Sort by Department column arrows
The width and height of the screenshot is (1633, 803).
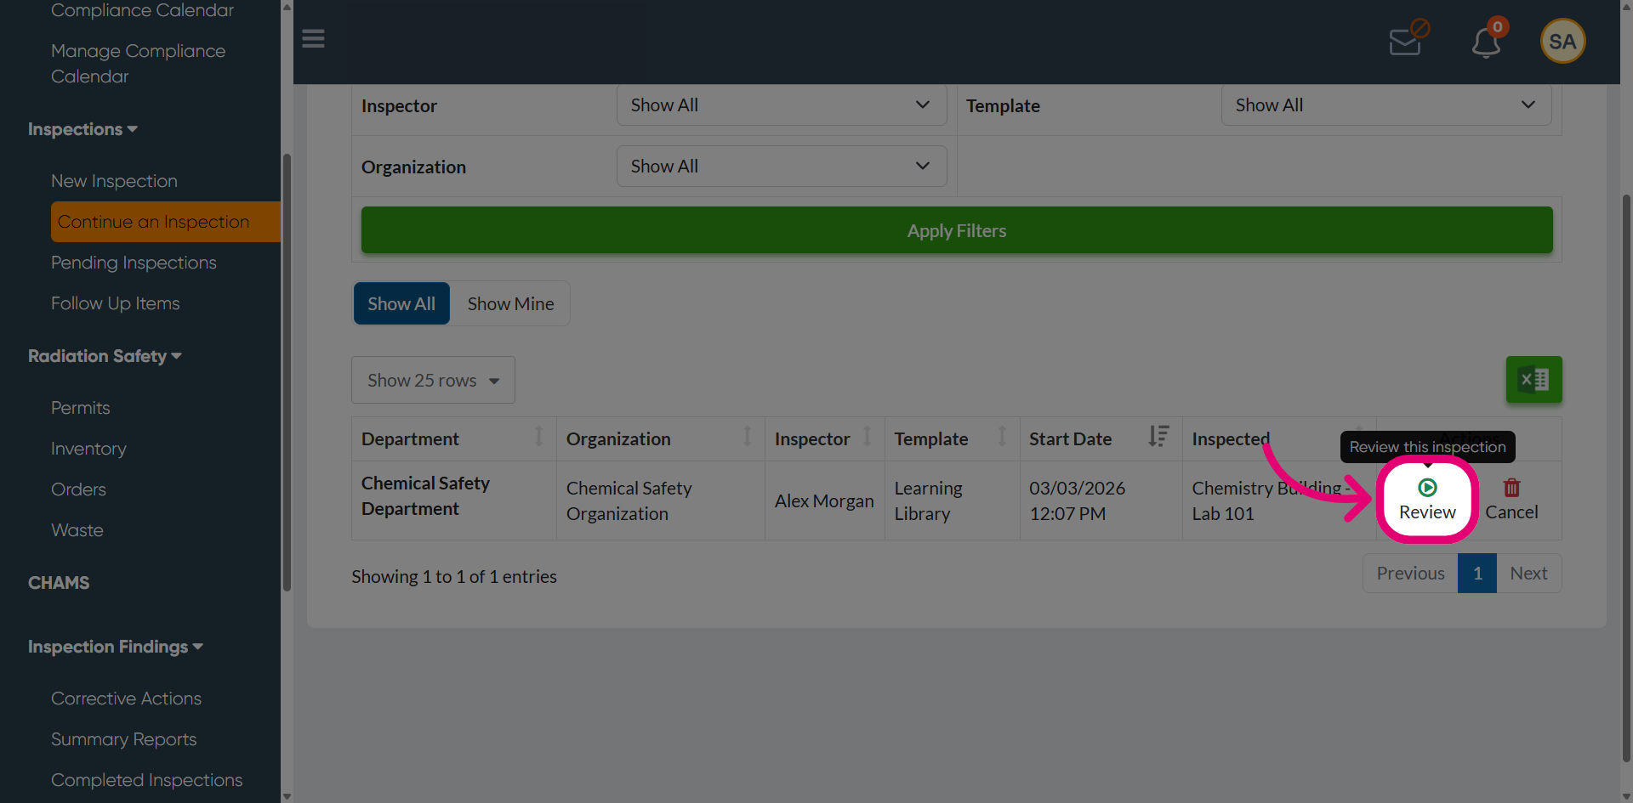[x=538, y=437]
